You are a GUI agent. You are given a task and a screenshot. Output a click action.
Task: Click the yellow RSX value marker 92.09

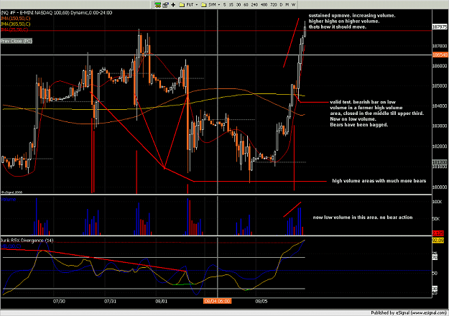[x=438, y=241]
